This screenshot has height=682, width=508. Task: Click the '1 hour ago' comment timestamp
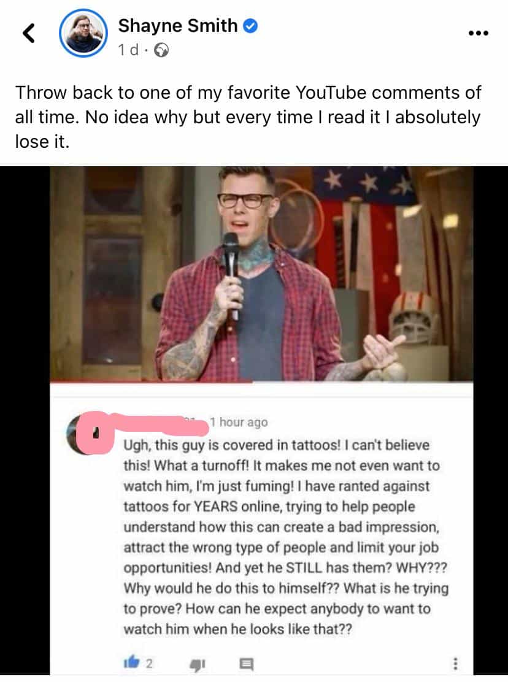239,422
